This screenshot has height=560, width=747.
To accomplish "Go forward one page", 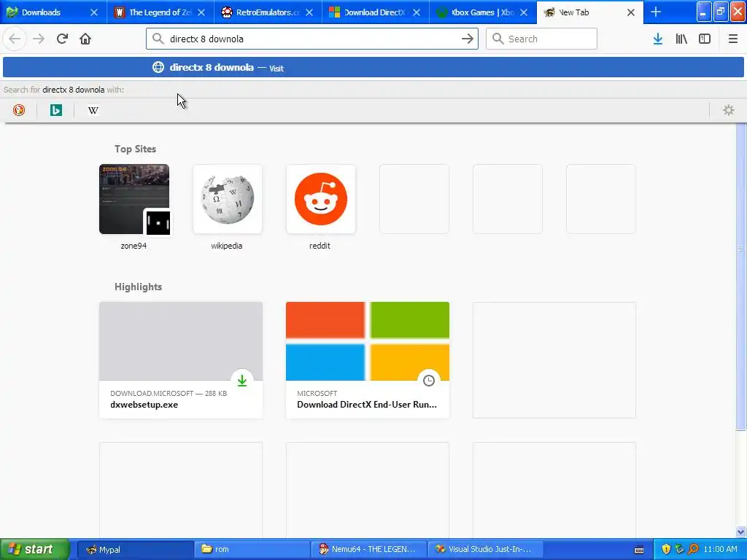I will [x=39, y=39].
